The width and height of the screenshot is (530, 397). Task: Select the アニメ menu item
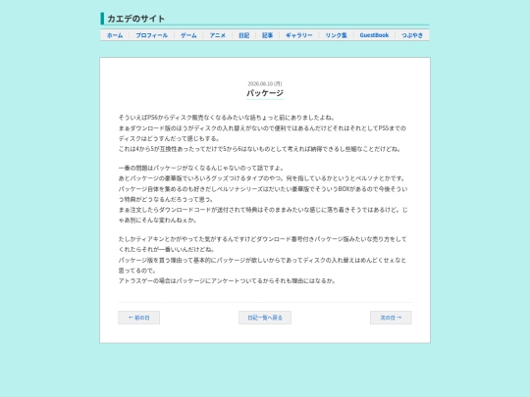tap(218, 35)
